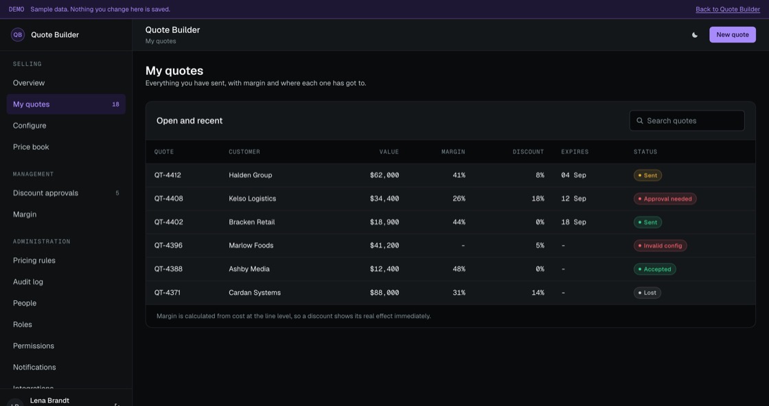Select My quotes in the sidebar
Image resolution: width=769 pixels, height=406 pixels.
[x=66, y=104]
